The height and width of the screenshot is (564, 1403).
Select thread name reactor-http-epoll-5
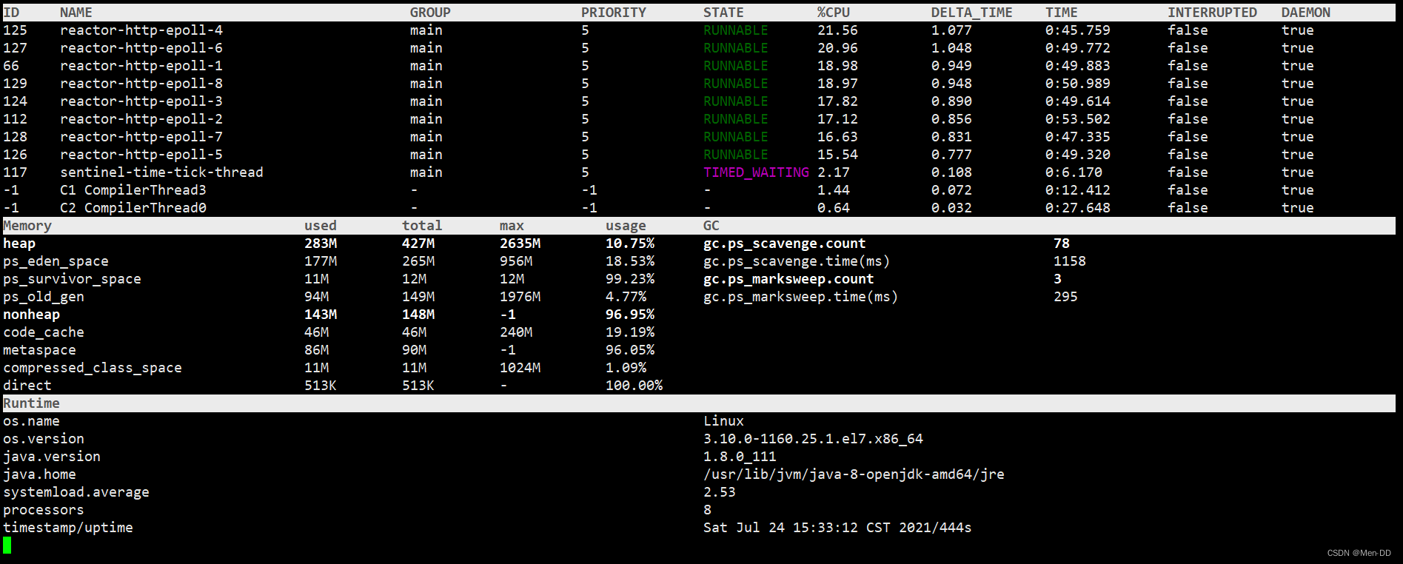pyautogui.click(x=141, y=155)
